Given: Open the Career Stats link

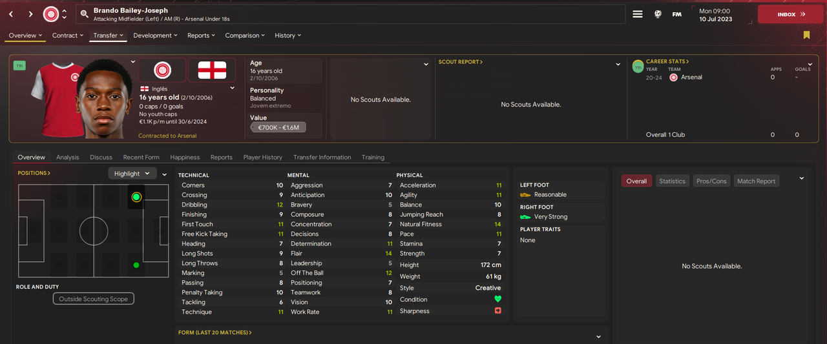Looking at the screenshot, I should tap(667, 61).
